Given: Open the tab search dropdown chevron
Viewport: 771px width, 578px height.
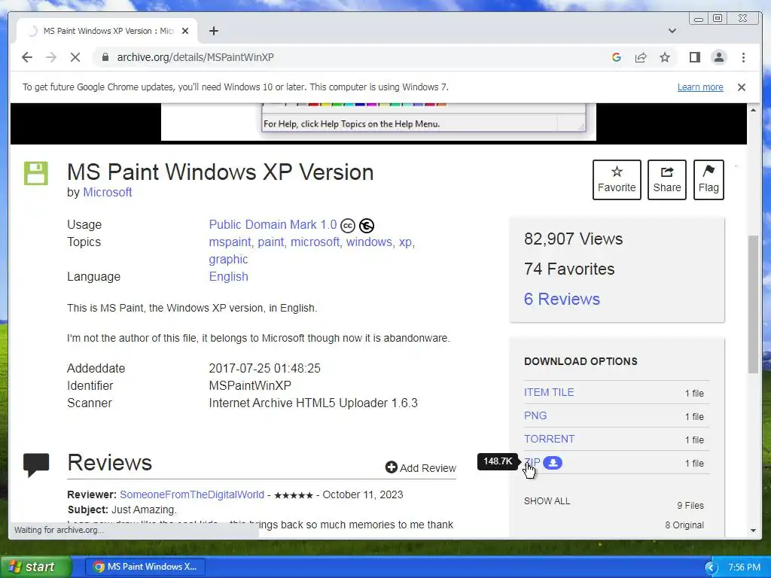Looking at the screenshot, I should (x=672, y=31).
